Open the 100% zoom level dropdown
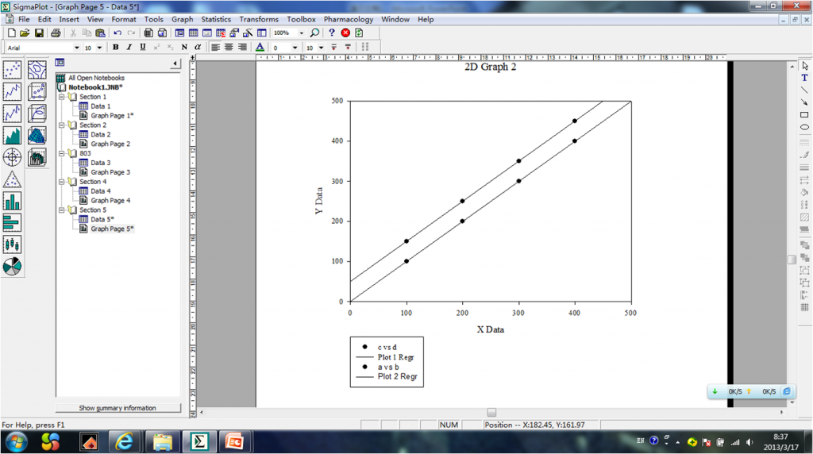 pyautogui.click(x=301, y=33)
